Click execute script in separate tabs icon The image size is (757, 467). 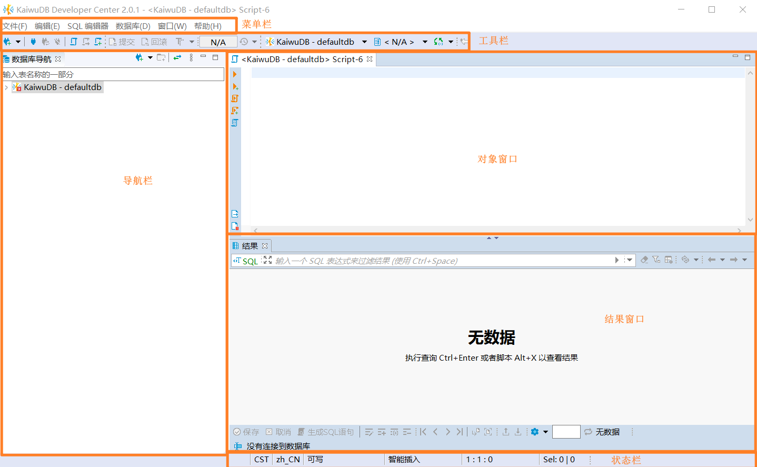[x=235, y=111]
